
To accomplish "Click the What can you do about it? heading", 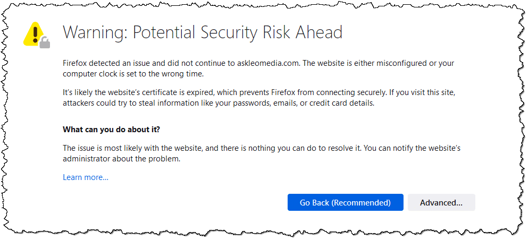I will tap(111, 130).
